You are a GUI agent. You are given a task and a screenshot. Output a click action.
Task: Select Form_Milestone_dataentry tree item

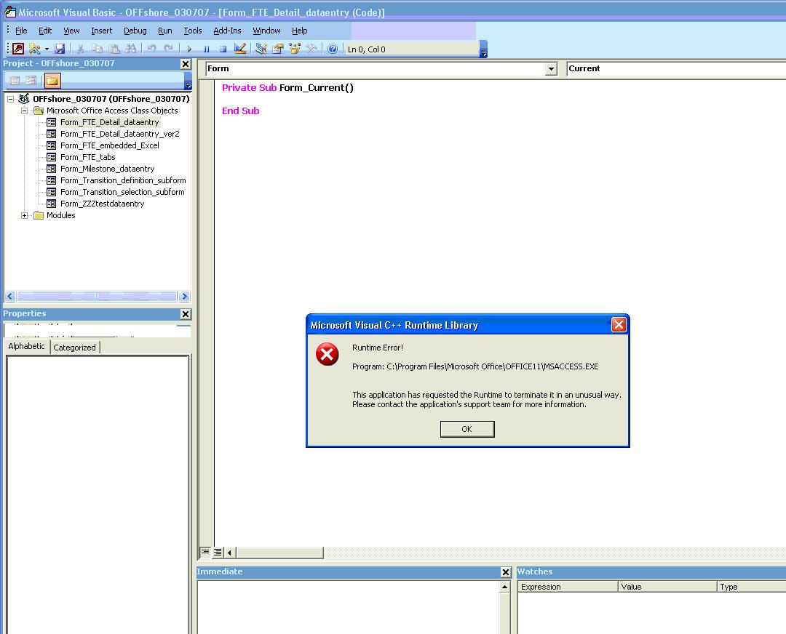[107, 169]
